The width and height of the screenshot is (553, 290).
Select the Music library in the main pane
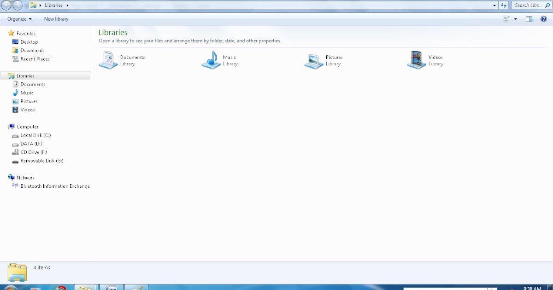pyautogui.click(x=220, y=60)
